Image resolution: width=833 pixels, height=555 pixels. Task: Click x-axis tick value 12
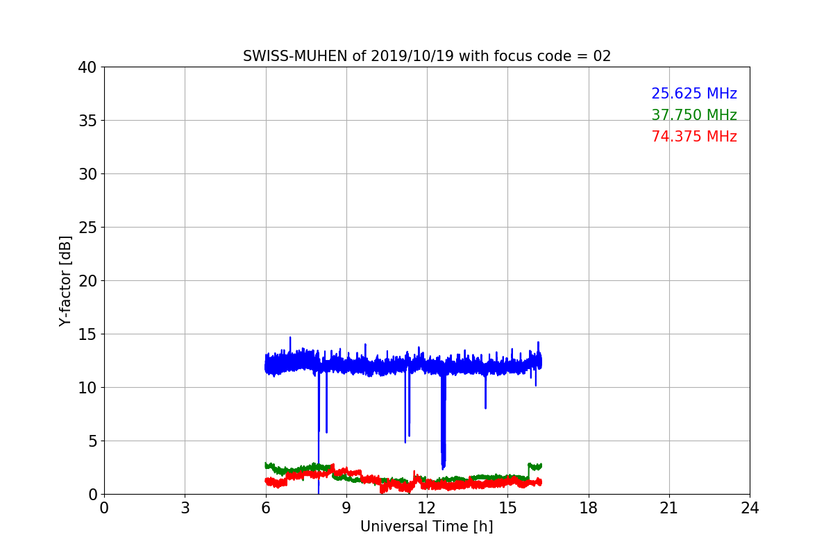point(427,508)
